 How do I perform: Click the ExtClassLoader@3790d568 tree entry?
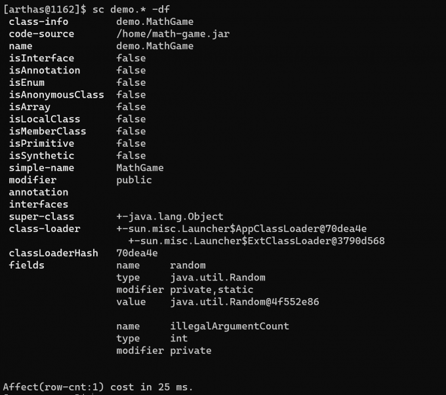pyautogui.click(x=256, y=241)
